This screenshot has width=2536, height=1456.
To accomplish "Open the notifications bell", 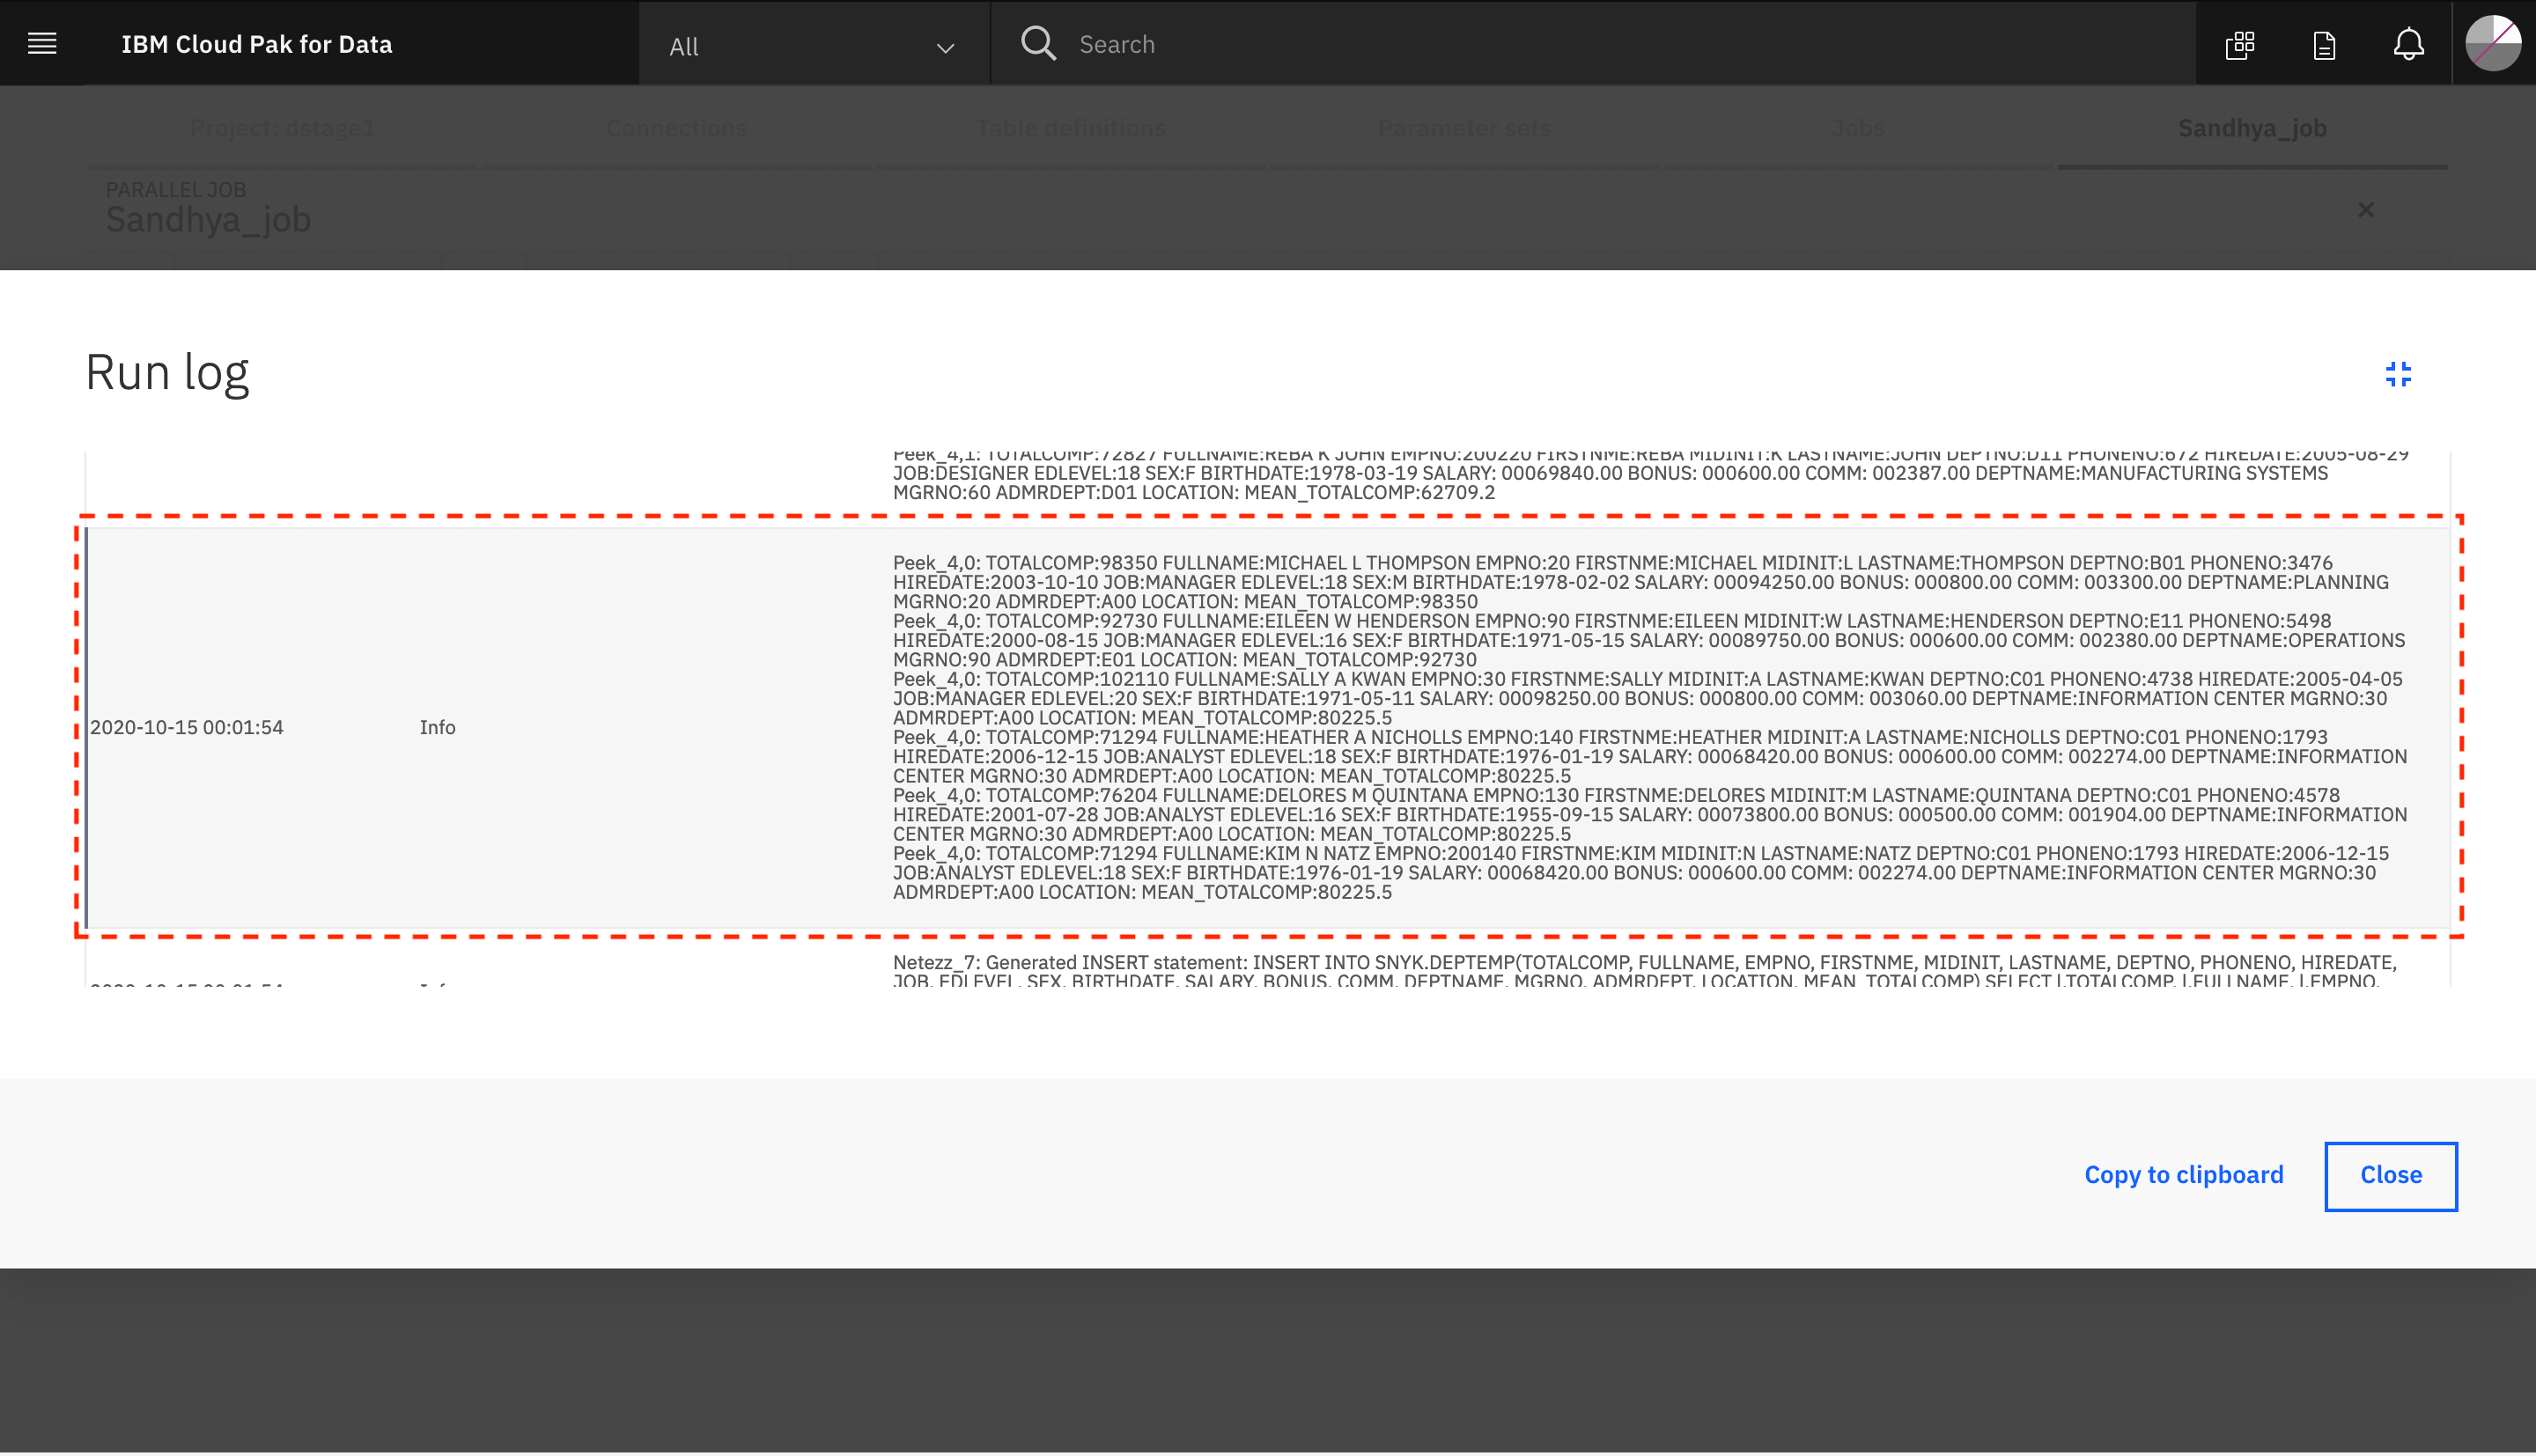I will click(2408, 44).
